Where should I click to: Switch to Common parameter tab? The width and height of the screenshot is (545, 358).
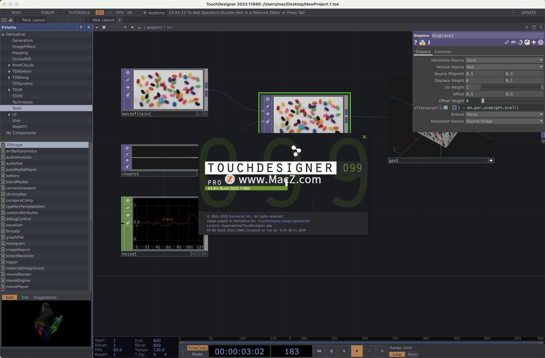pos(443,52)
